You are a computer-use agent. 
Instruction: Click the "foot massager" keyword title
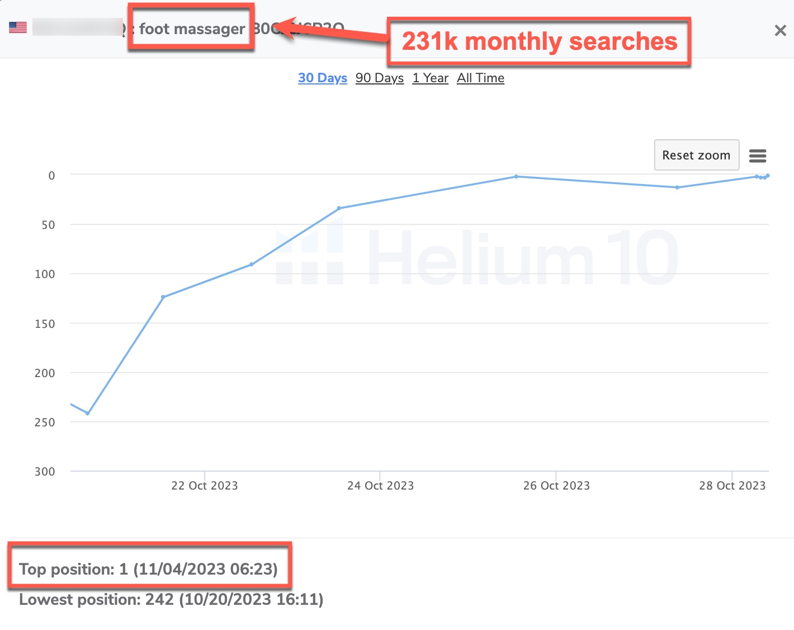point(192,29)
